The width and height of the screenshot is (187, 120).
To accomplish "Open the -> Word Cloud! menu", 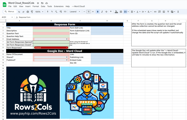I will point(78,6).
